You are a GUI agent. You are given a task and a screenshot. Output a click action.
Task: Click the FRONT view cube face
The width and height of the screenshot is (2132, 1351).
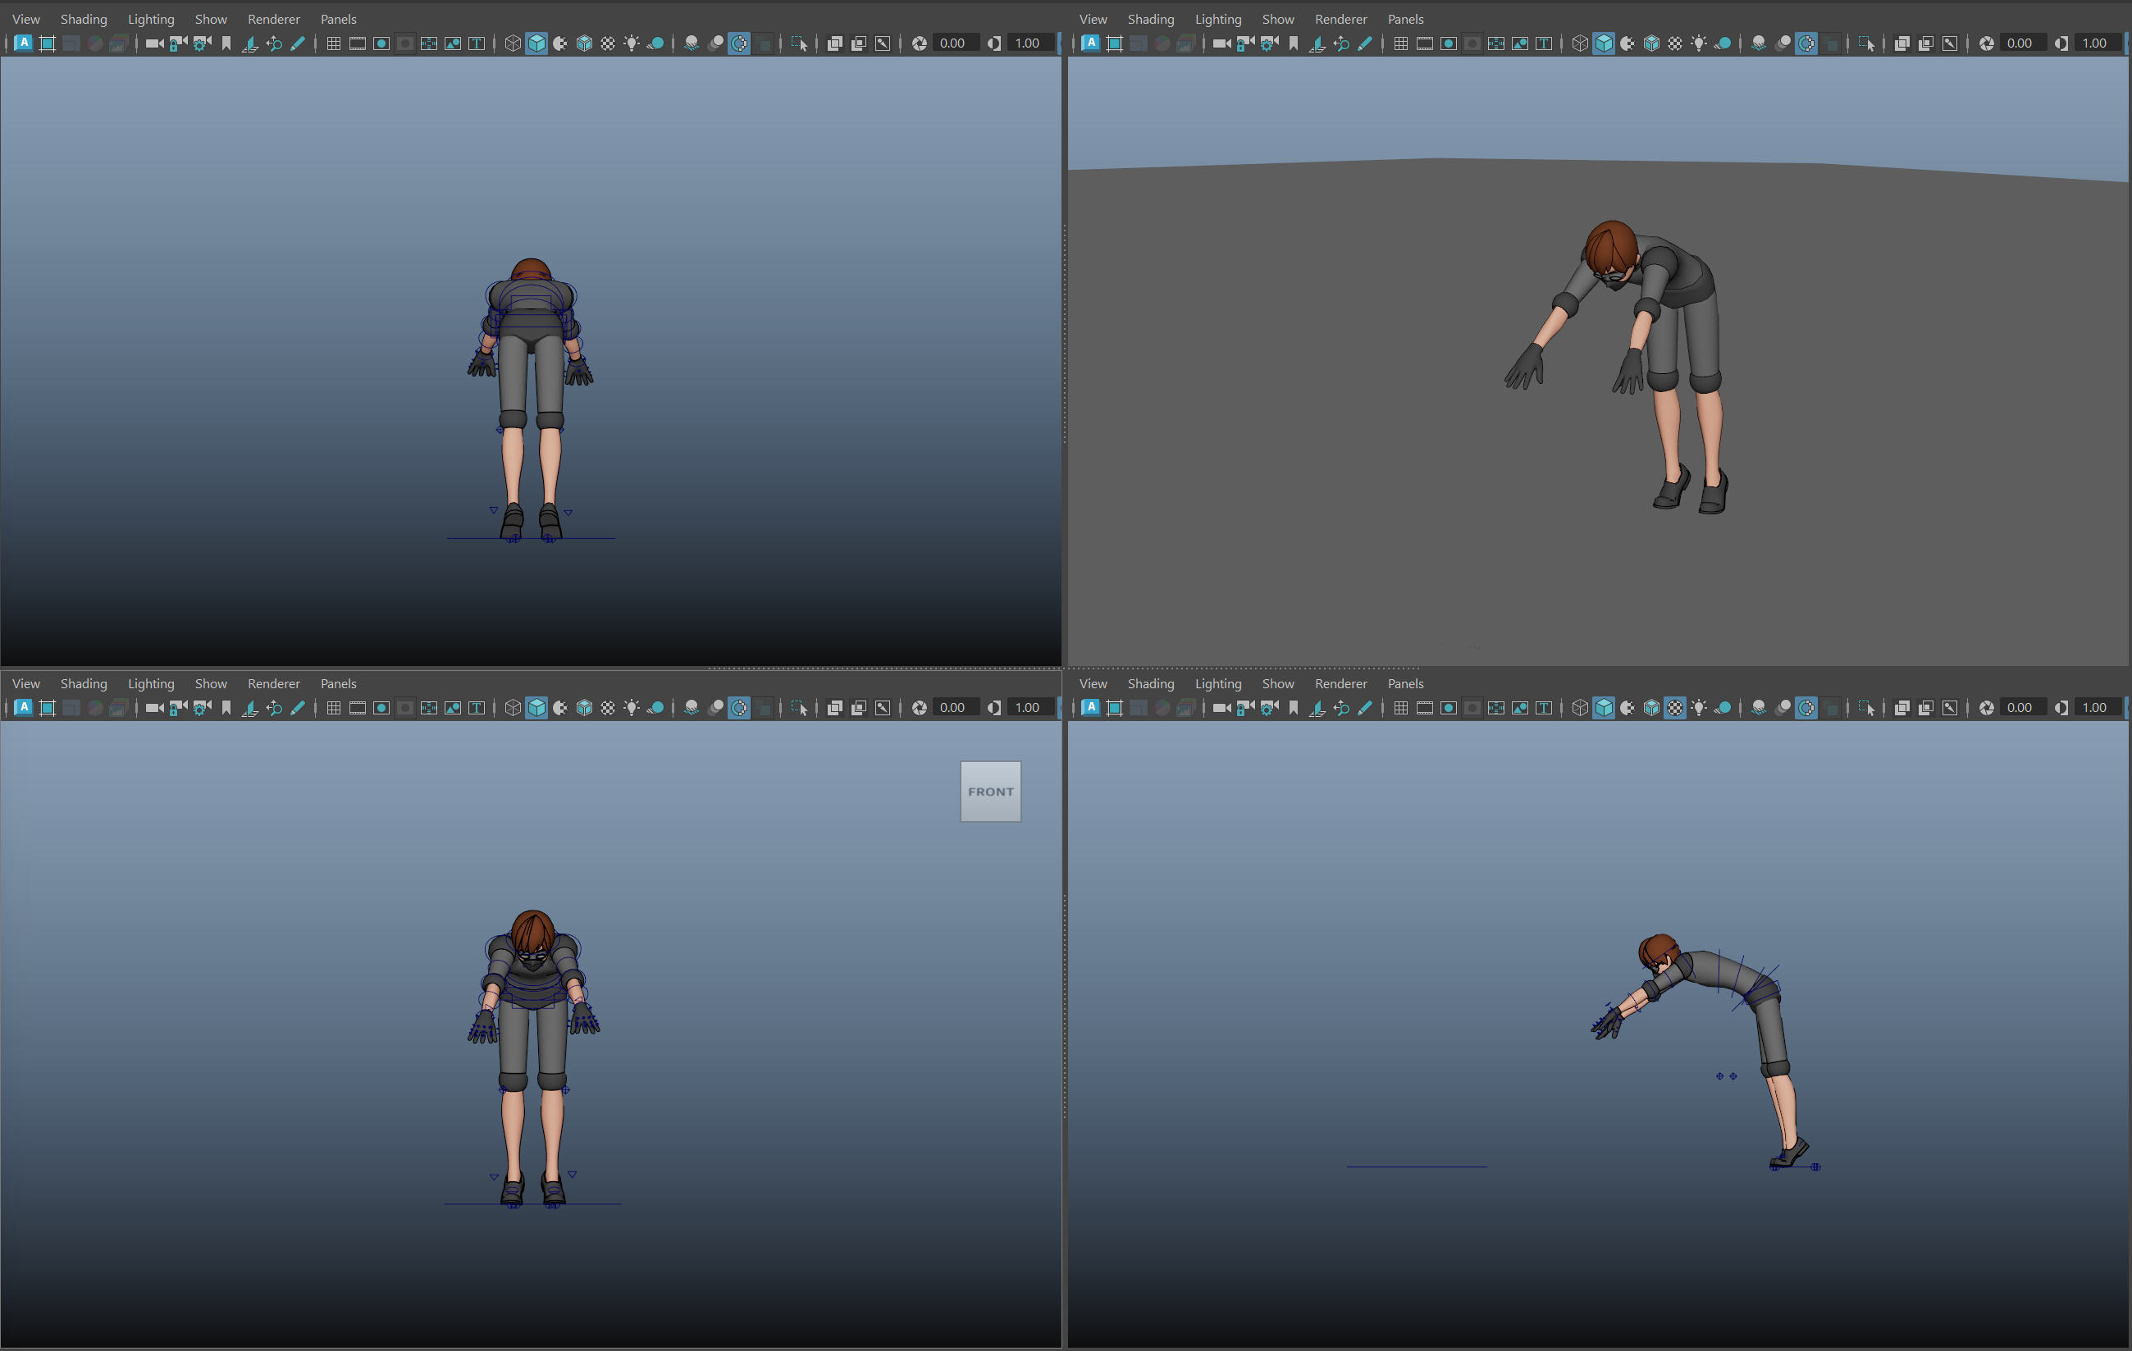pyautogui.click(x=991, y=792)
